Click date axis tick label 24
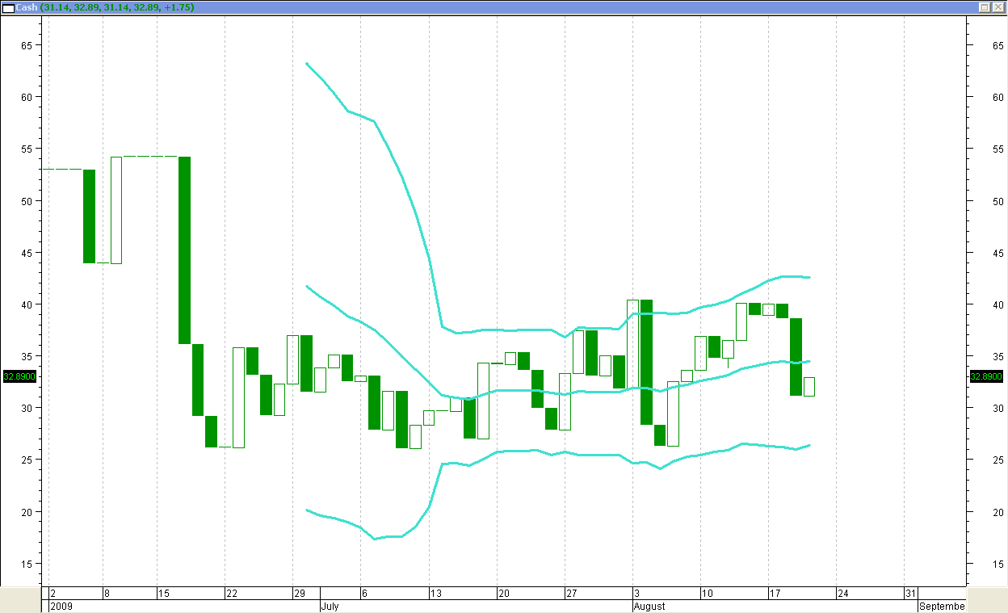 click(x=842, y=594)
